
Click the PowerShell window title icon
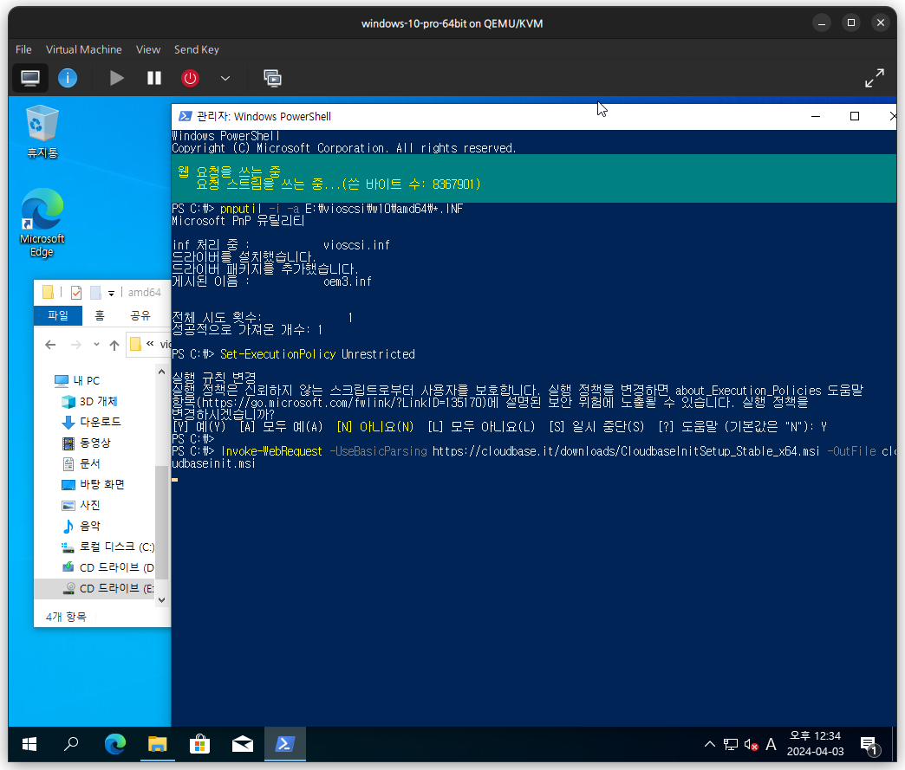click(185, 116)
